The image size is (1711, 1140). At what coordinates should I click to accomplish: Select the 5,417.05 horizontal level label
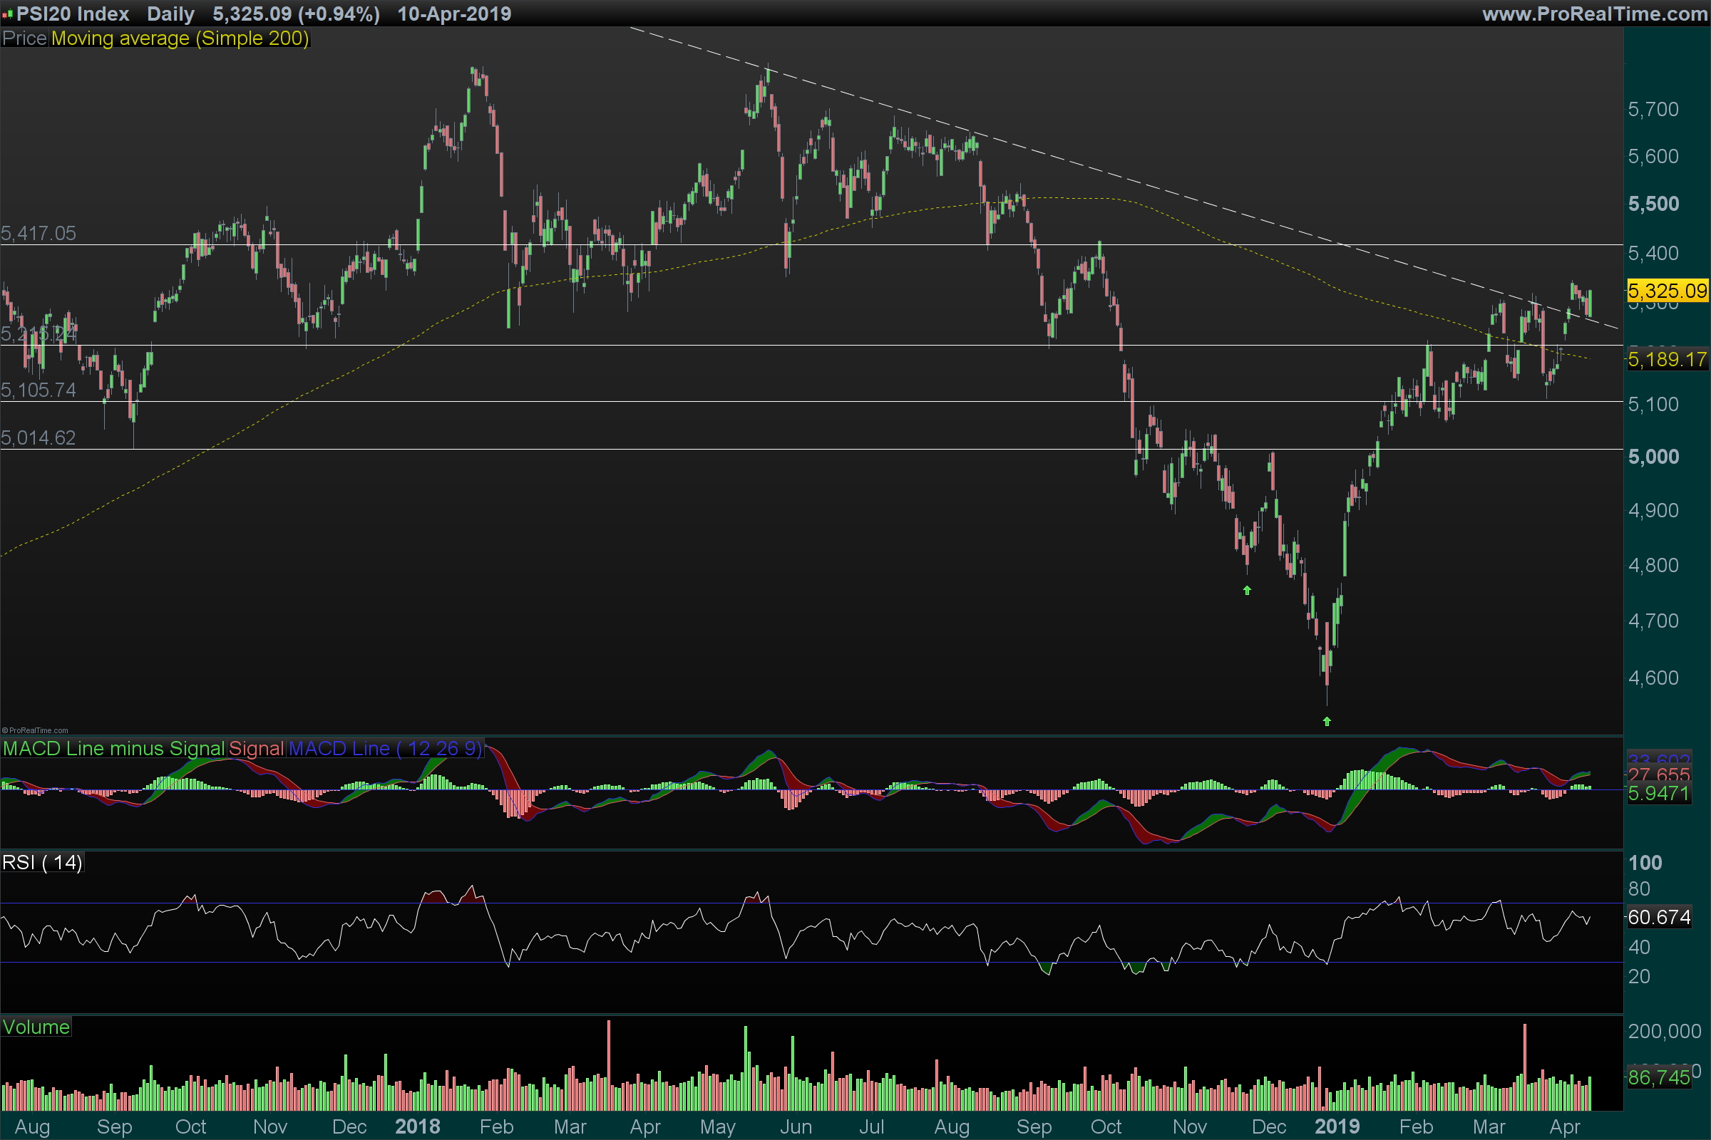pos(38,234)
